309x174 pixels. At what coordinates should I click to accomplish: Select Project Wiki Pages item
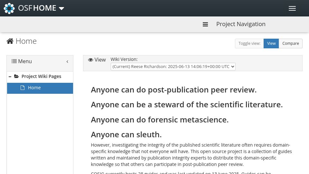click(42, 76)
